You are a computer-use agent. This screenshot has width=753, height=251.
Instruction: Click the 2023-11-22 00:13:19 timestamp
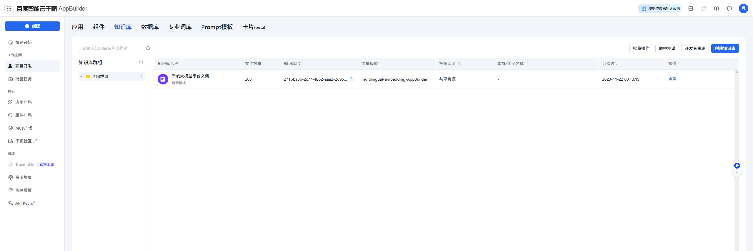(621, 79)
